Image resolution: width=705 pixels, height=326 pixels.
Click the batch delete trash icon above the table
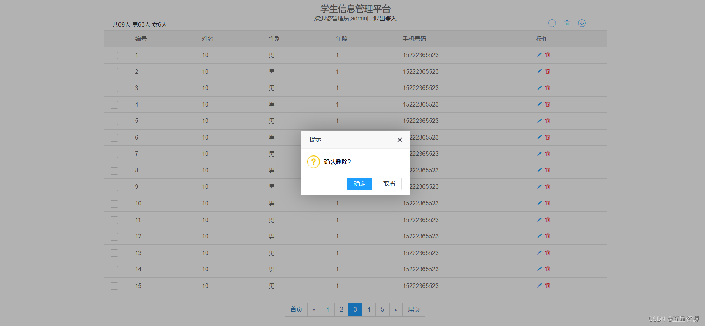pos(567,23)
